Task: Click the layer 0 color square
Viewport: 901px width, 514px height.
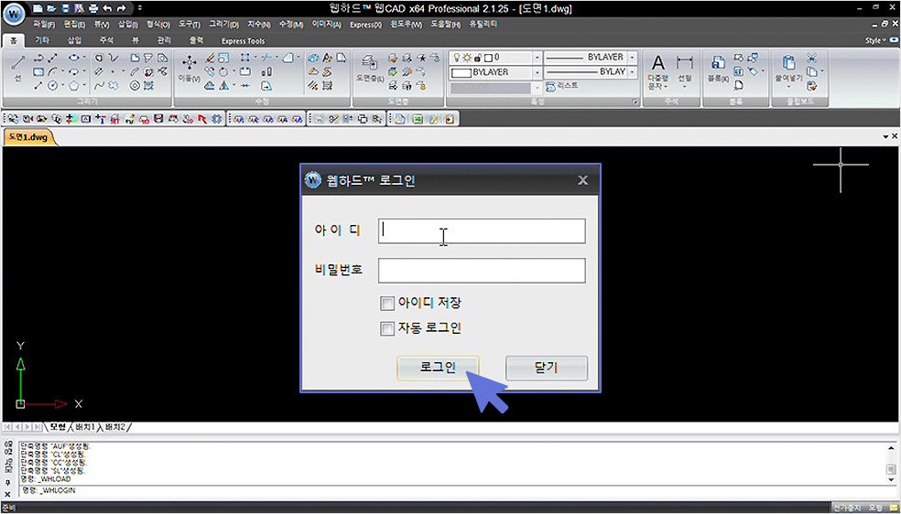Action: click(x=488, y=58)
